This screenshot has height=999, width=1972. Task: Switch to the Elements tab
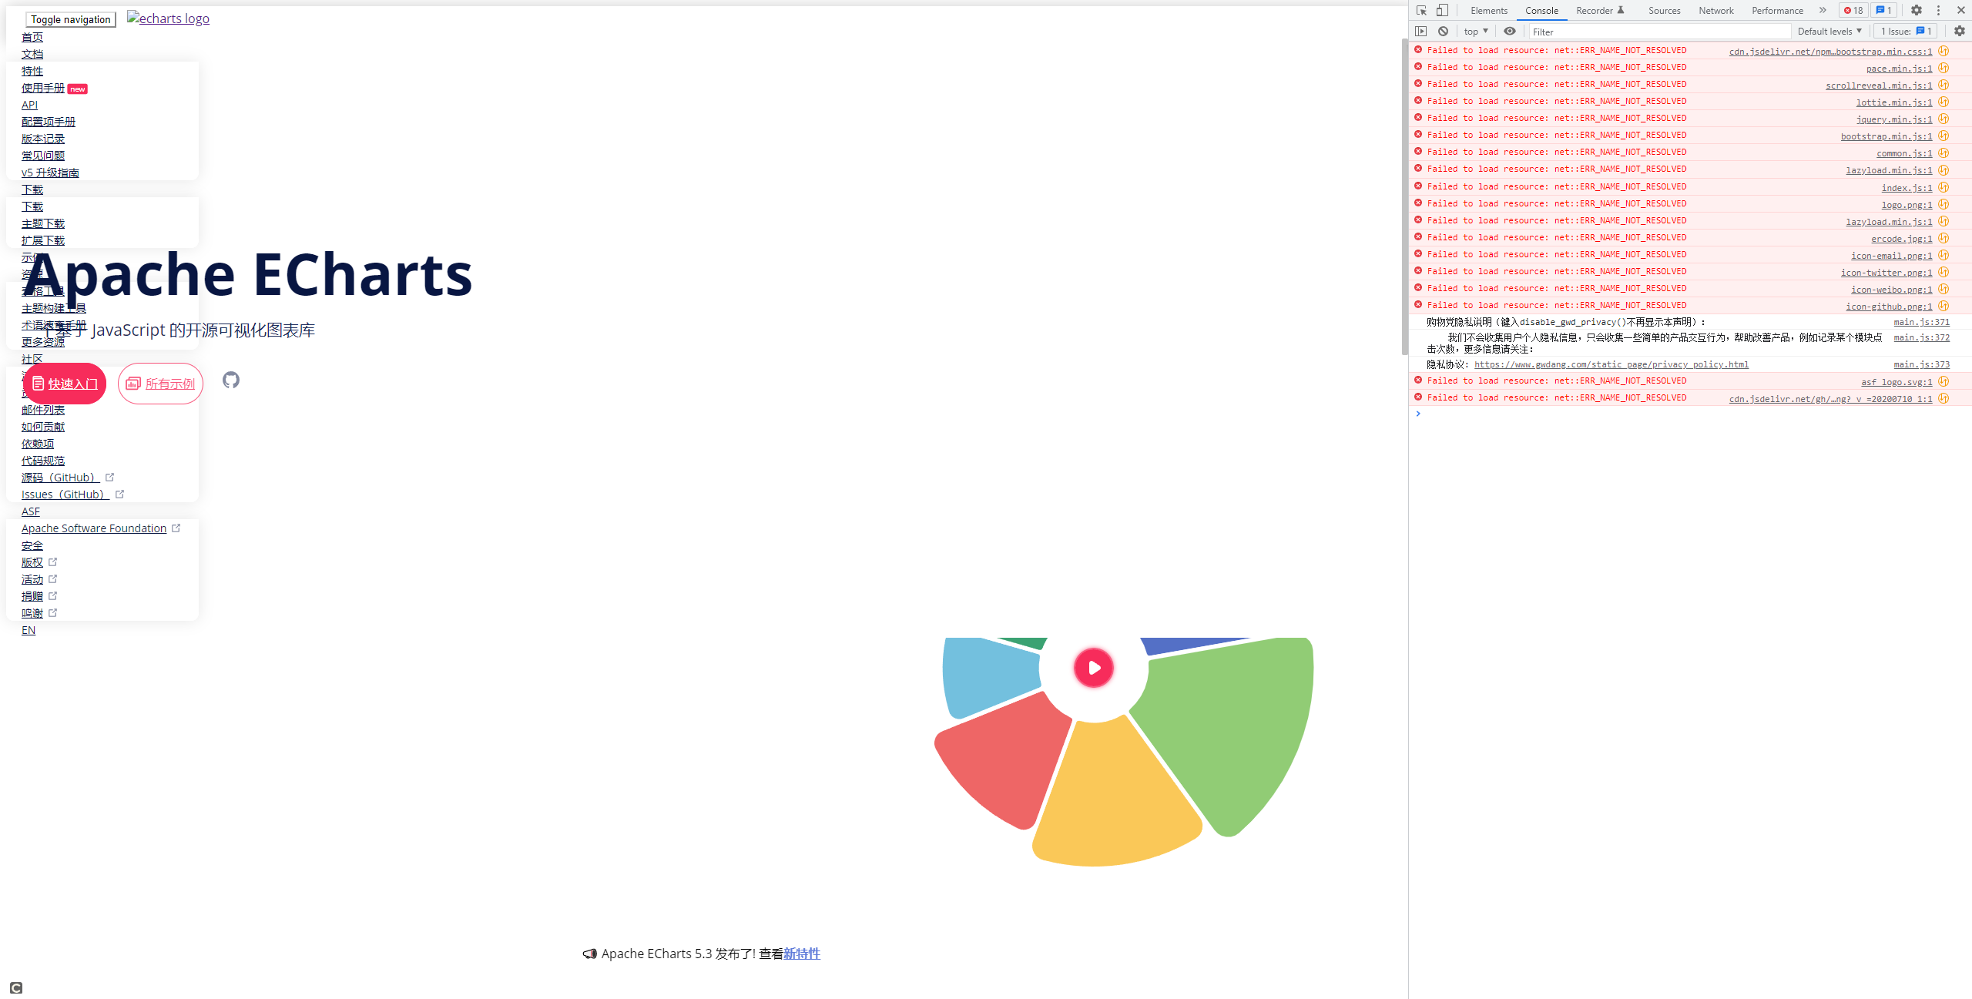(1488, 10)
